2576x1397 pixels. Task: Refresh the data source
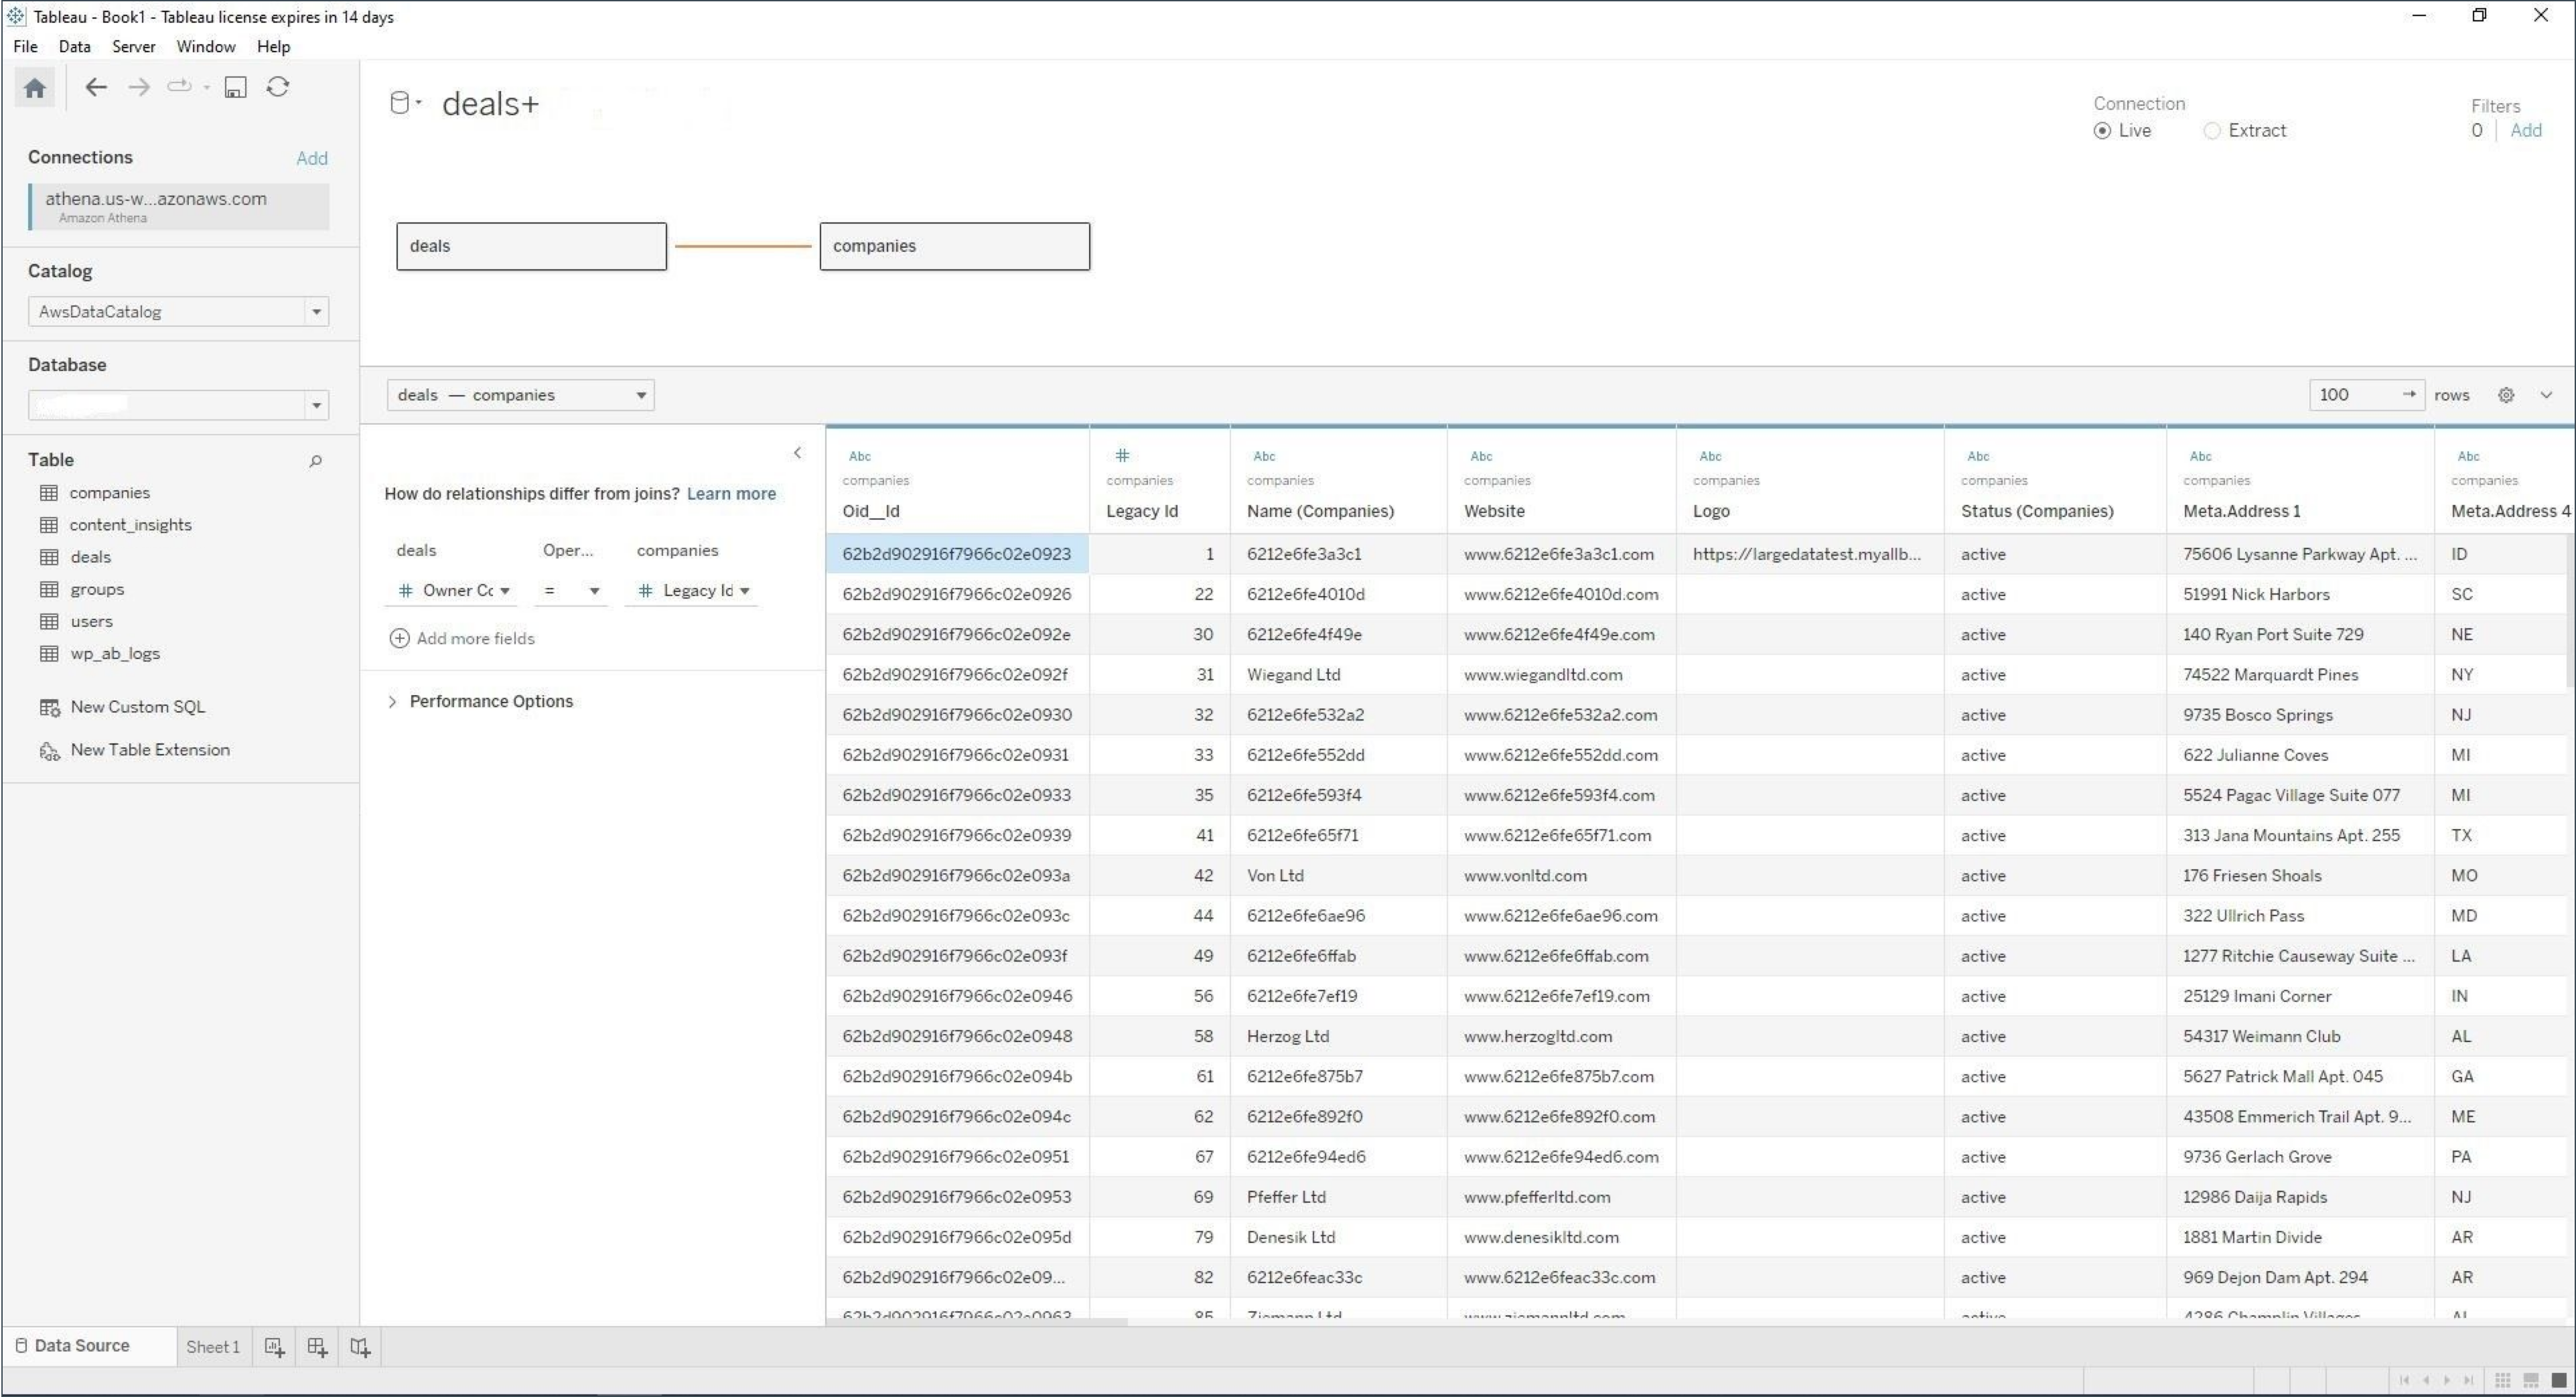278,87
